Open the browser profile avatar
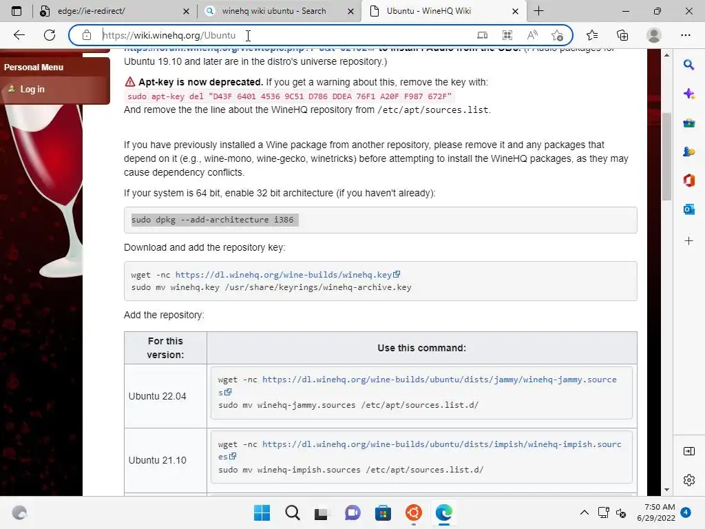Viewport: 705px width, 529px height. pyautogui.click(x=654, y=35)
